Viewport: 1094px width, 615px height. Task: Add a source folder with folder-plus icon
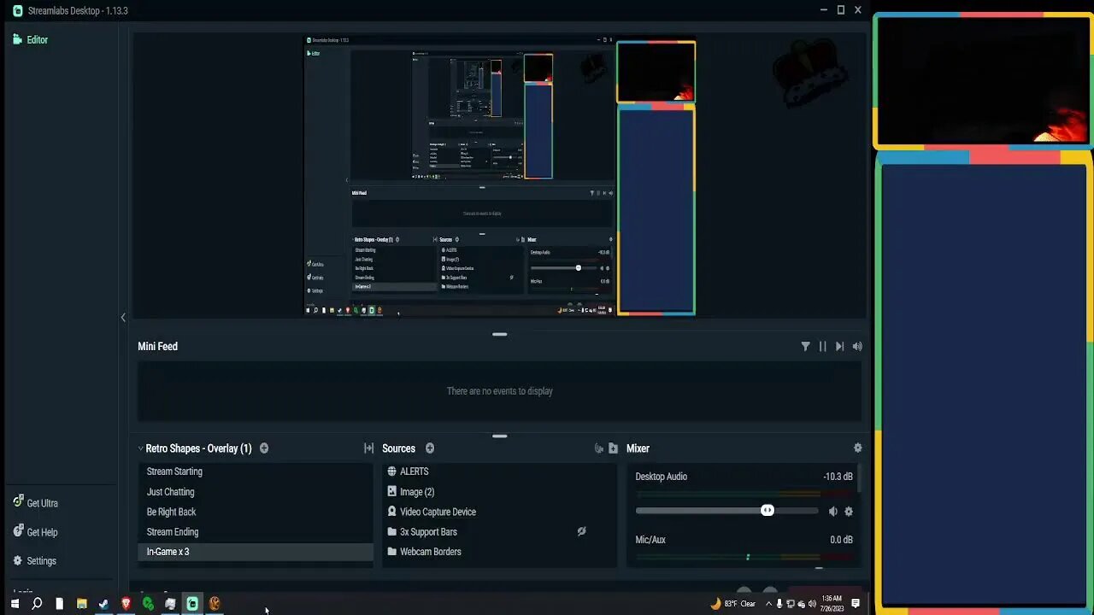click(613, 448)
